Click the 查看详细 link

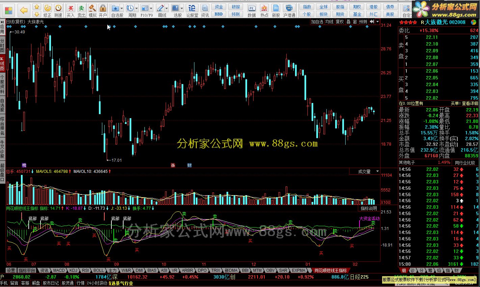pyautogui.click(x=470, y=103)
